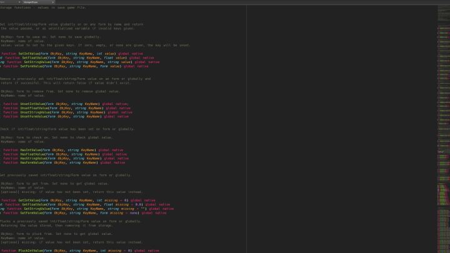Screen dimensions: 450x253
Task: Place cursor on UnsetFormValue function name
Action: click(x=33, y=116)
